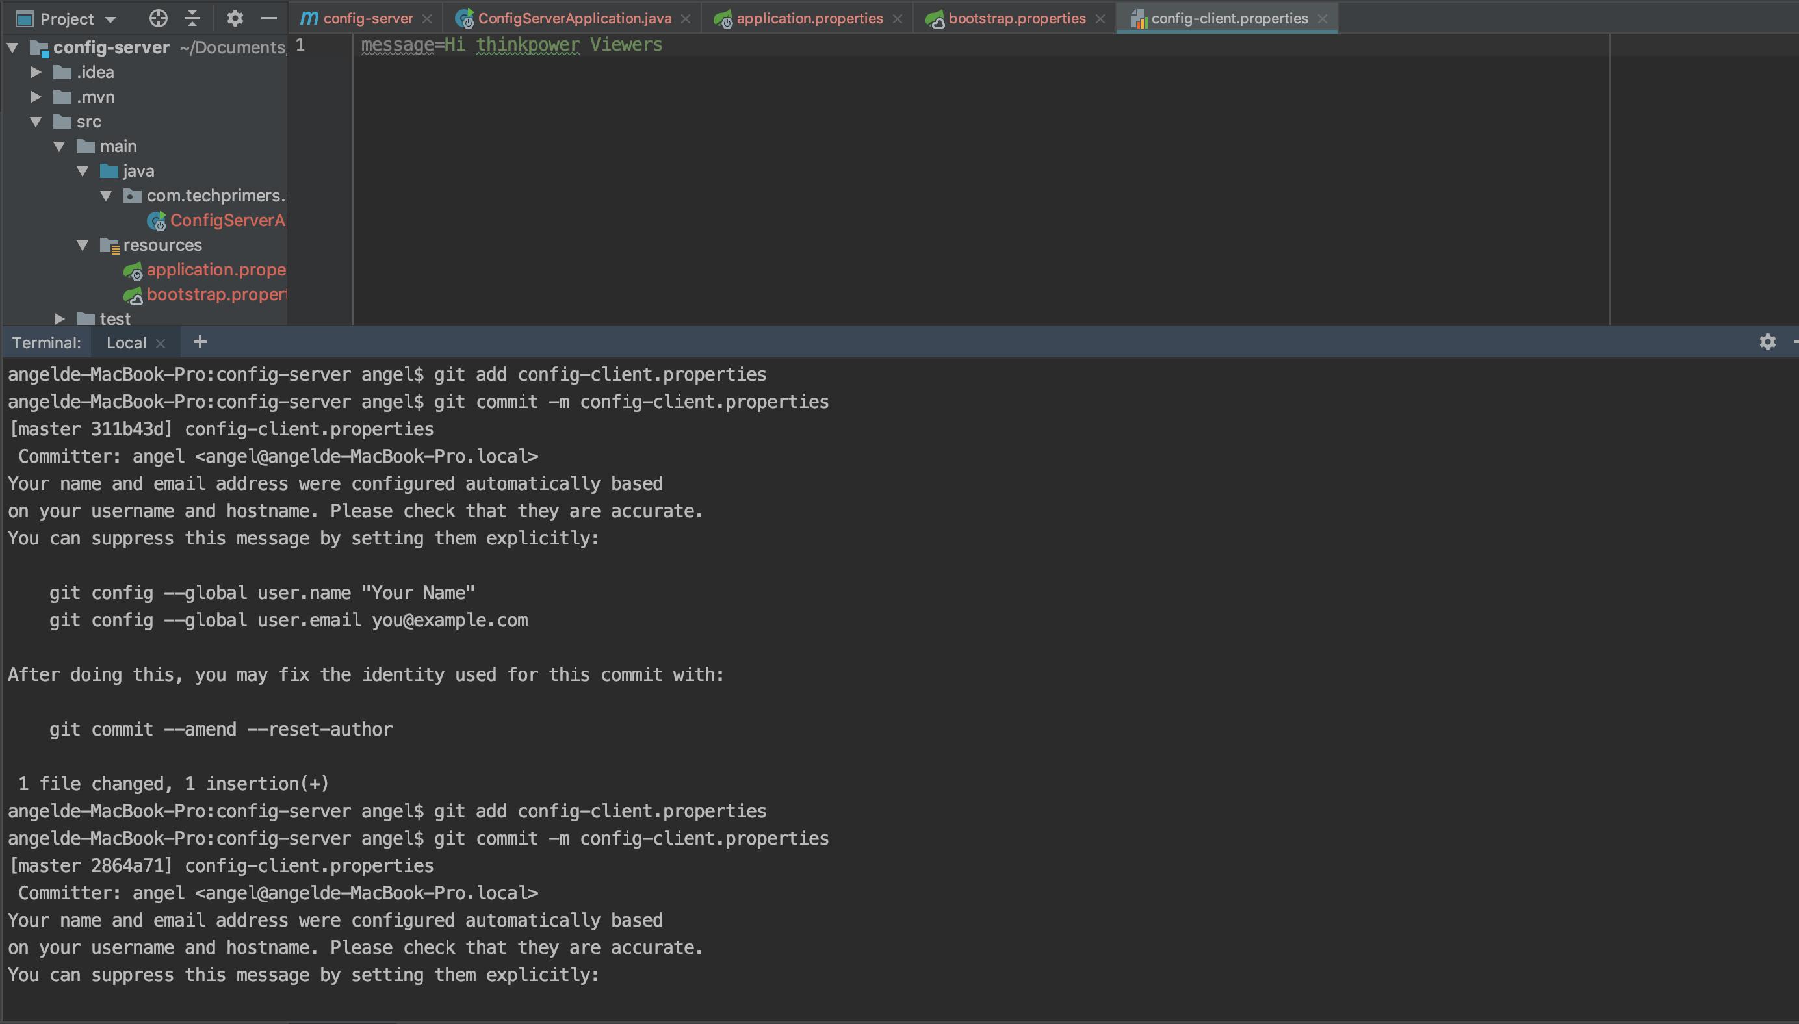Close the ConfigServerApplication.java tab
This screenshot has height=1024, width=1799.
pyautogui.click(x=686, y=19)
